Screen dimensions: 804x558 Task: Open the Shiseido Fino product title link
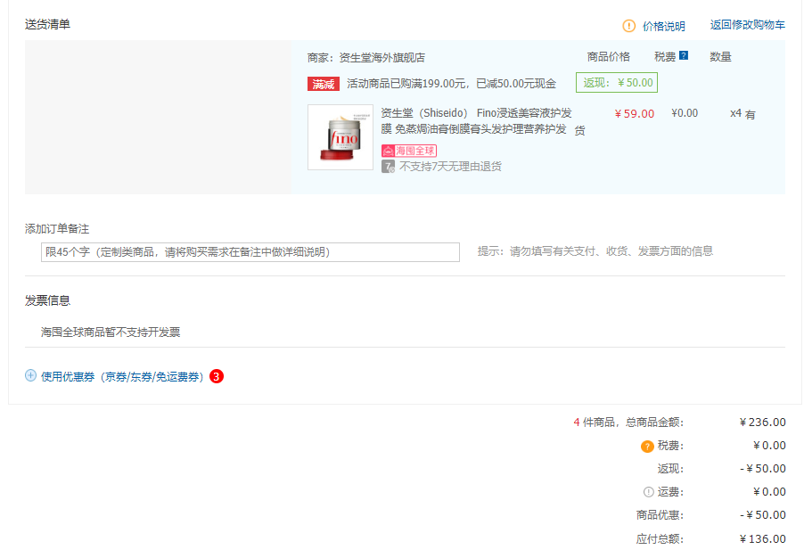tap(476, 121)
